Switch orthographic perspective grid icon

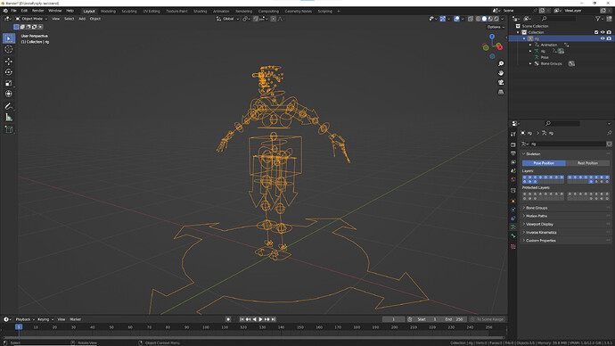(501, 92)
